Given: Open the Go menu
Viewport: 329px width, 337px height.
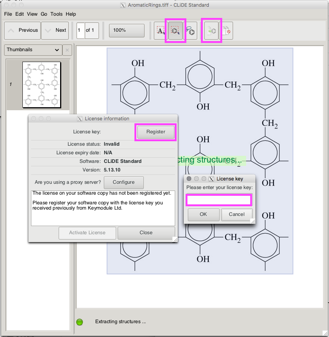Looking at the screenshot, I should coord(44,14).
